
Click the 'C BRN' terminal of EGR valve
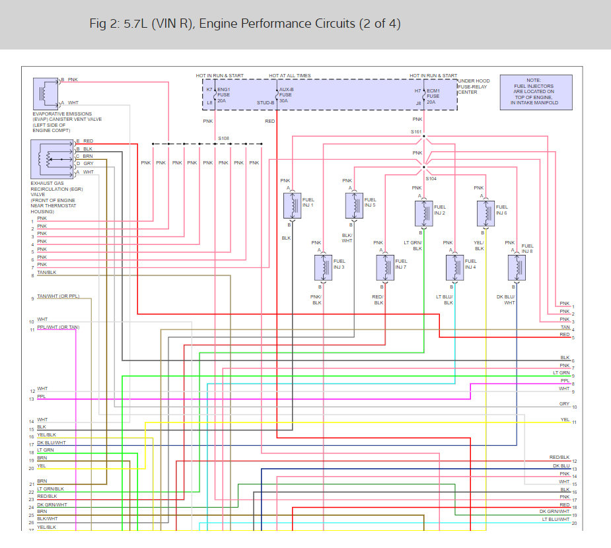(x=85, y=156)
